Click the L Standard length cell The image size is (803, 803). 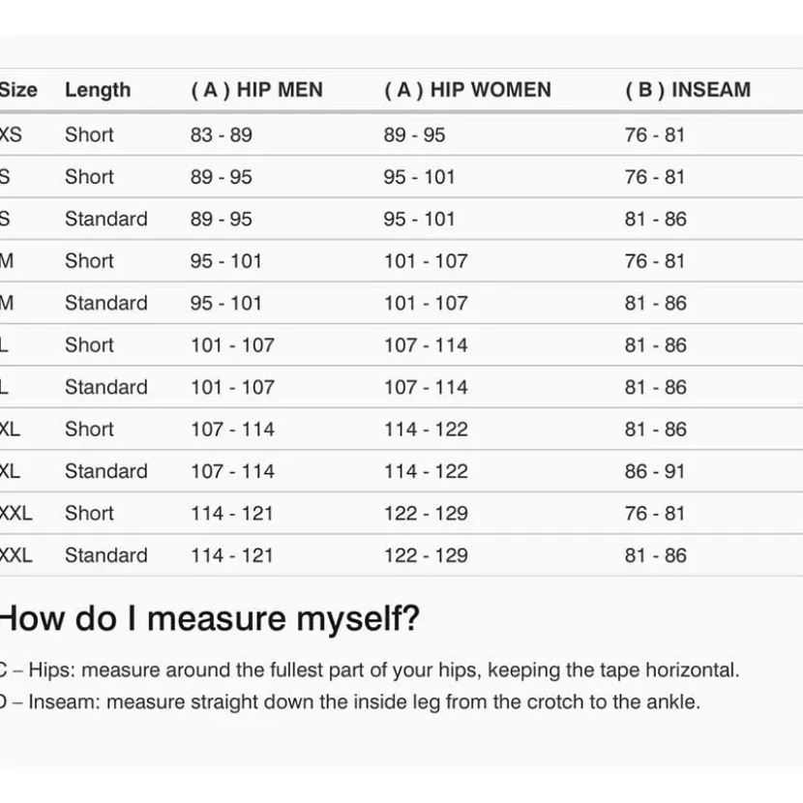click(106, 387)
